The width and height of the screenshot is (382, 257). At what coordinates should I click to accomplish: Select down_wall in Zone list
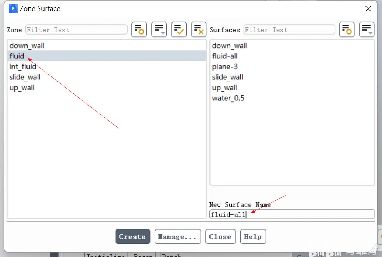(x=107, y=46)
